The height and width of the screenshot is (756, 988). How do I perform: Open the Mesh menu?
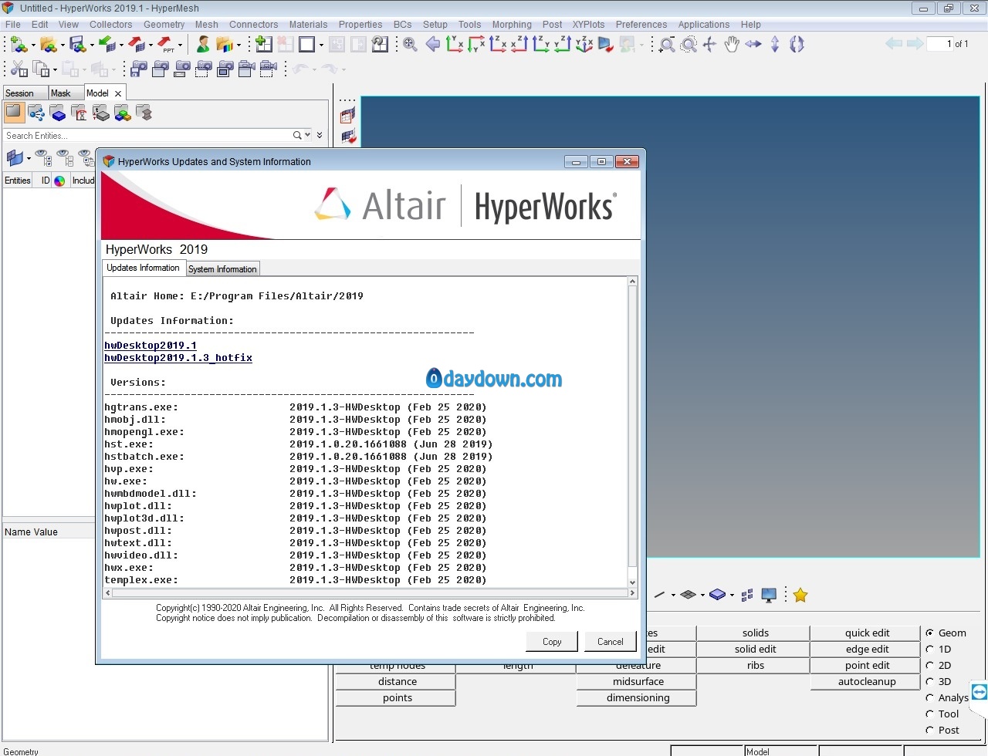tap(206, 24)
